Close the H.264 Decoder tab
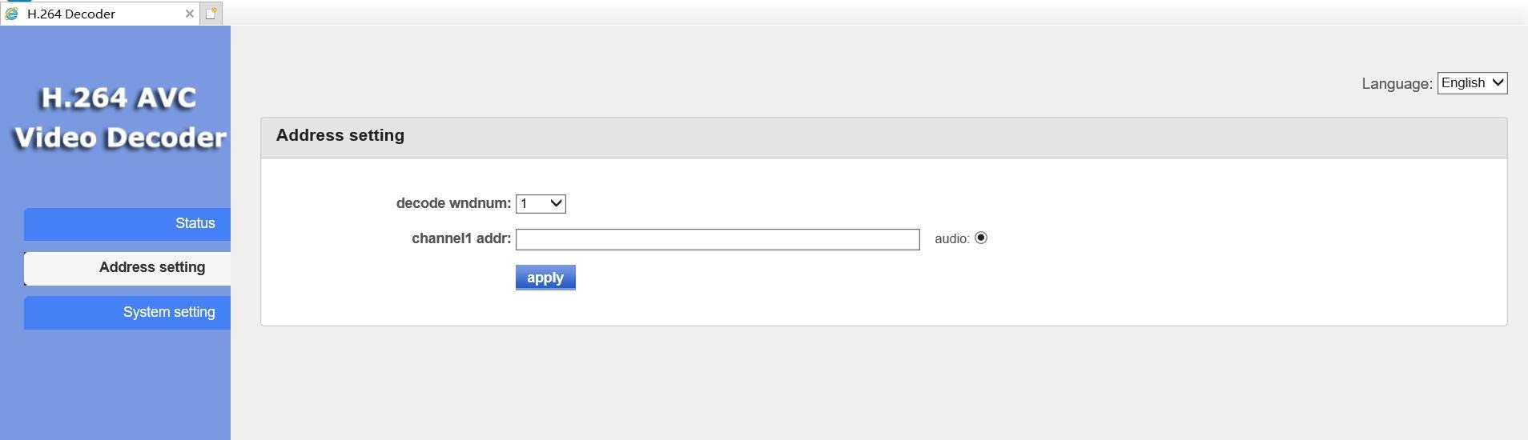This screenshot has width=1528, height=440. (x=190, y=14)
